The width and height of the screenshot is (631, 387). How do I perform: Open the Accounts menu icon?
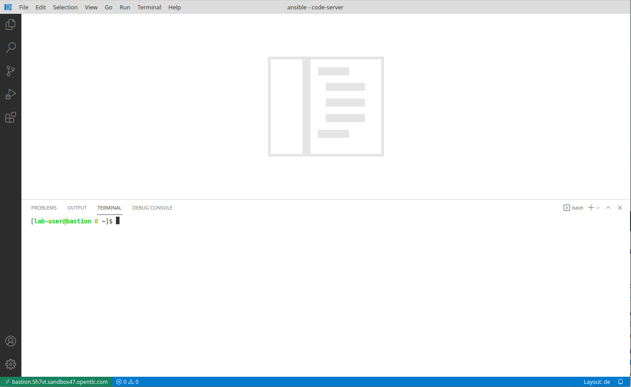click(x=11, y=341)
